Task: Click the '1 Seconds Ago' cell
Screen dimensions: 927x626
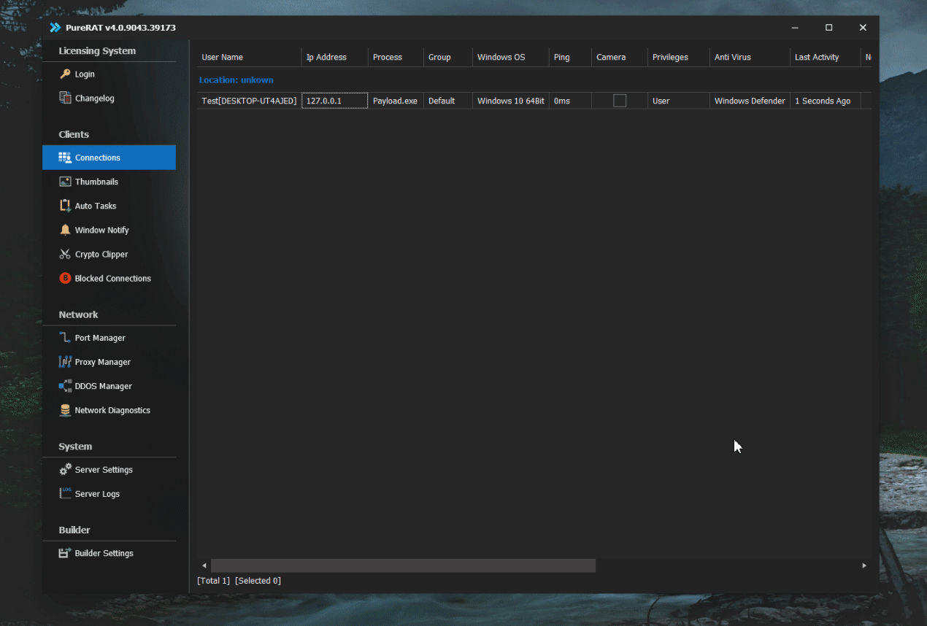Action: [x=825, y=101]
